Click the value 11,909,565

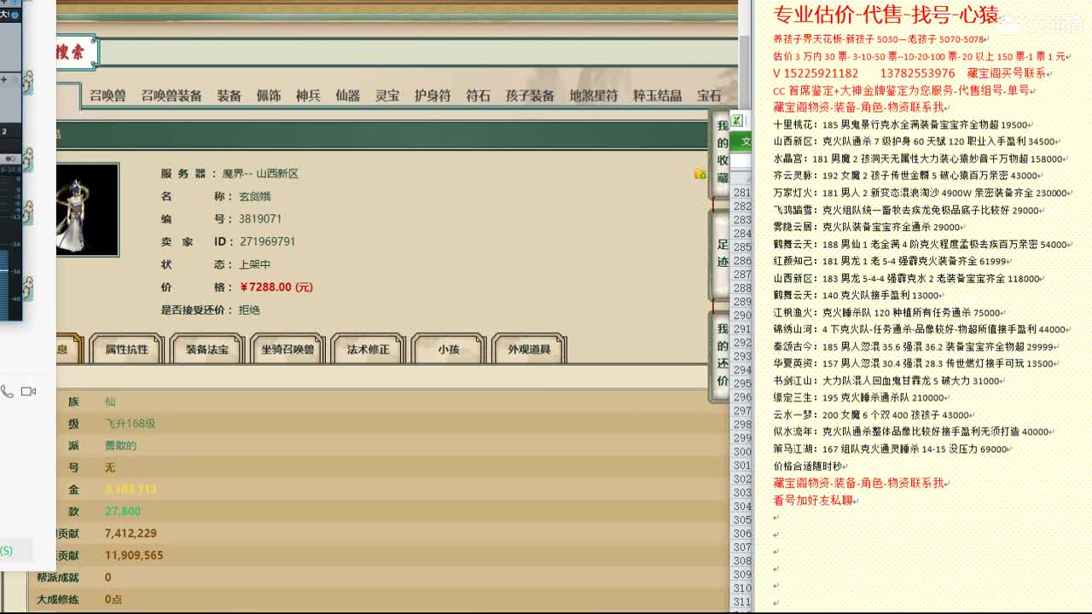pyautogui.click(x=134, y=555)
